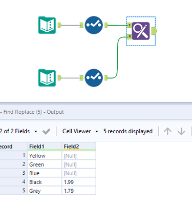Click output anchor of bottom Text Input
192x205 pixels.
[59, 78]
